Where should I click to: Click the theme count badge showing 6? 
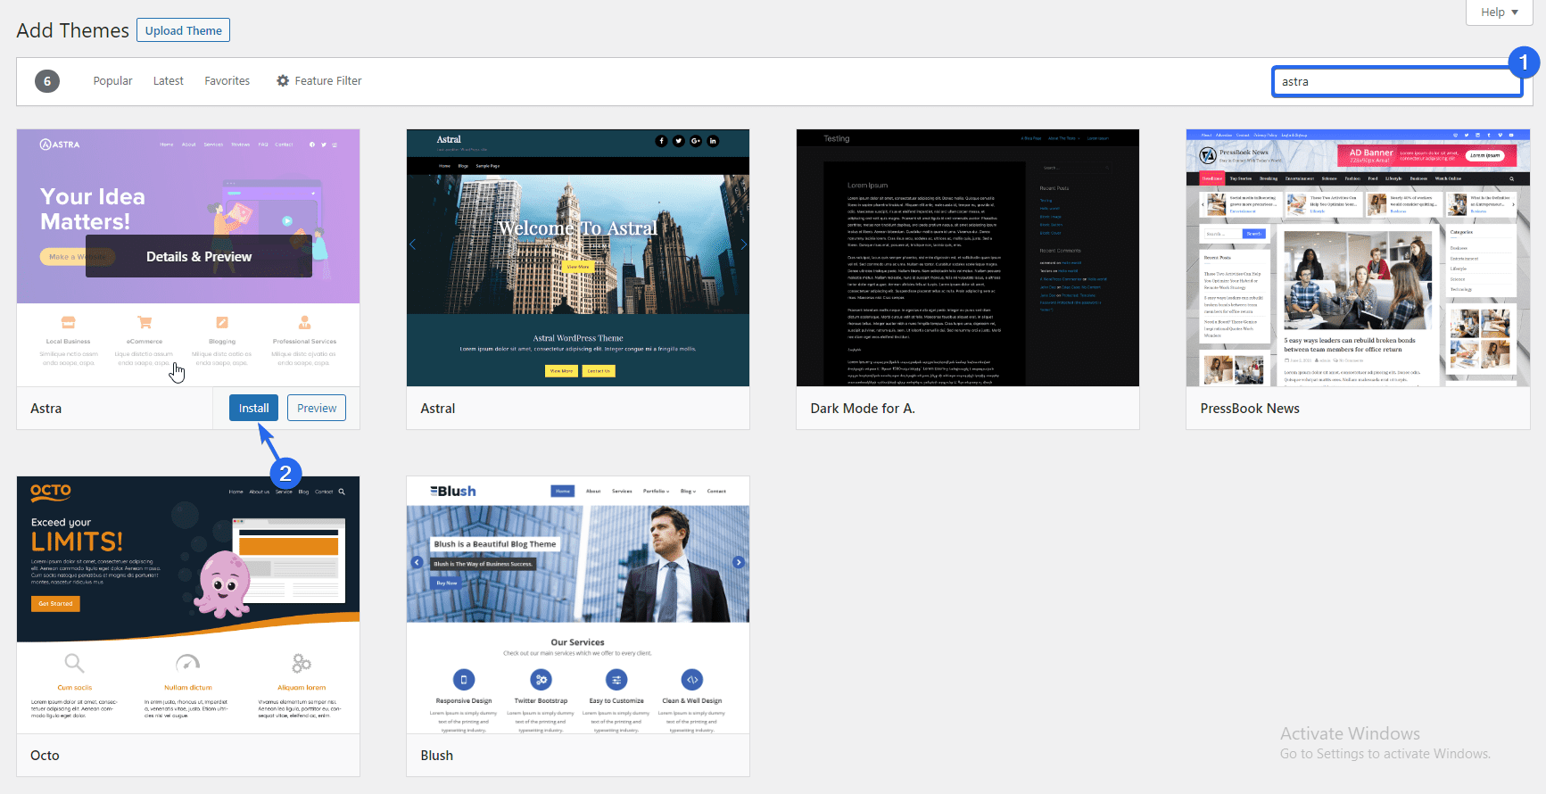pos(47,81)
